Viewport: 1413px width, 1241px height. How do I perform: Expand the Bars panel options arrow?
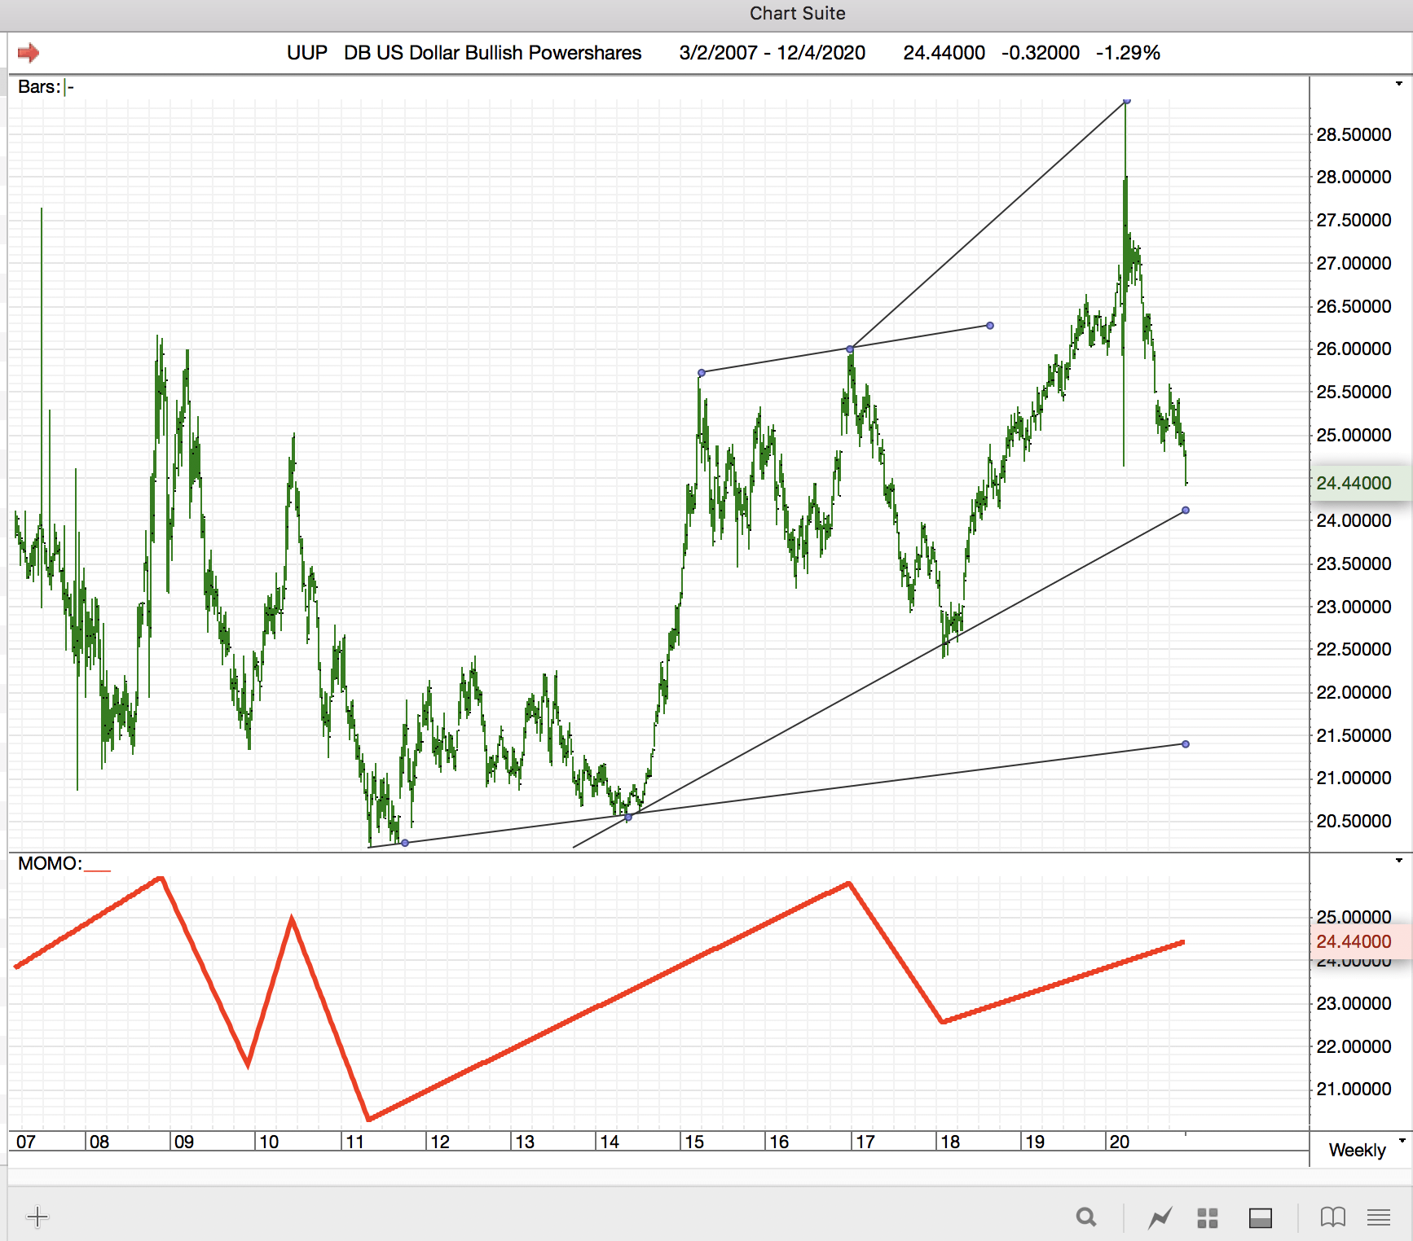[1399, 84]
